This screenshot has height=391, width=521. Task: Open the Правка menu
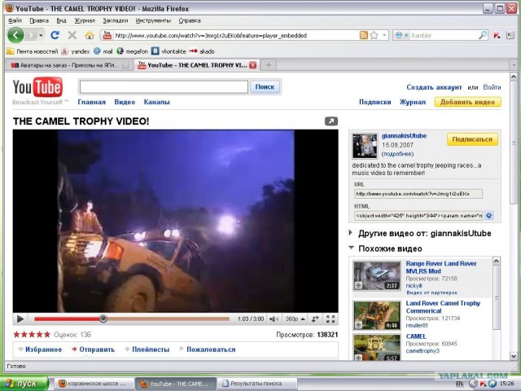click(x=39, y=20)
